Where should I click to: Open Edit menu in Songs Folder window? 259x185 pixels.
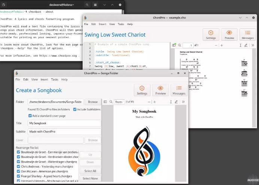pyautogui.click(x=25, y=79)
